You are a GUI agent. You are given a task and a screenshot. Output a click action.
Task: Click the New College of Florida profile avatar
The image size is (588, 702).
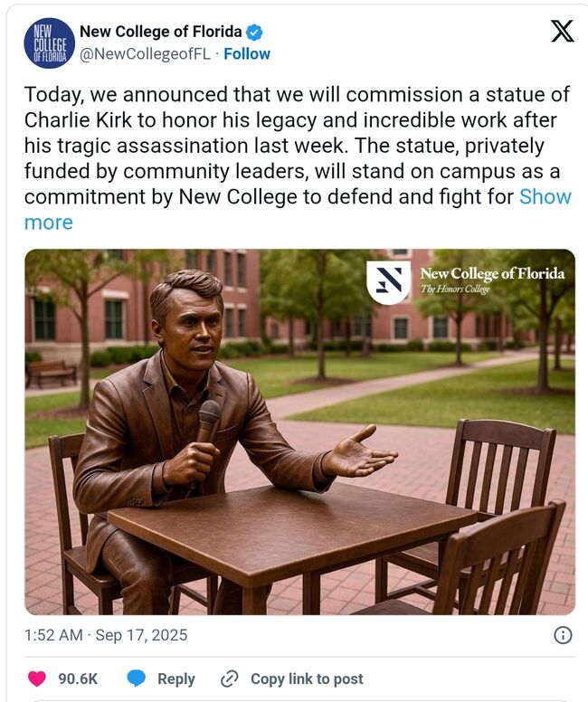click(49, 43)
